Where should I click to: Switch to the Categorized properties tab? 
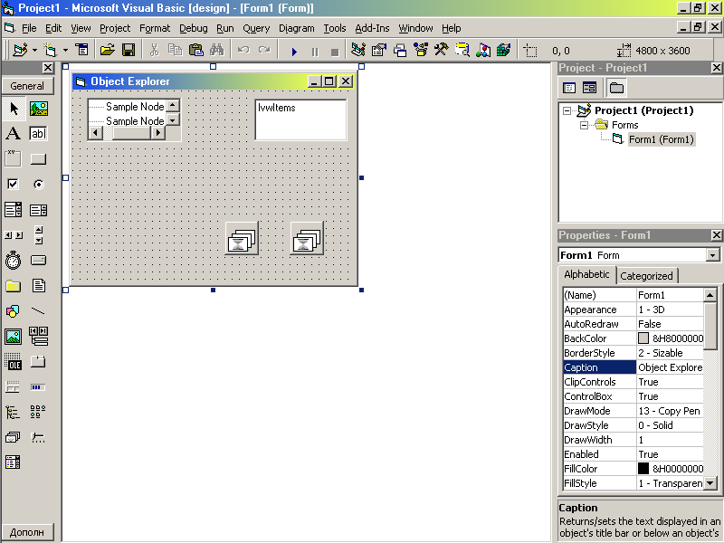646,276
